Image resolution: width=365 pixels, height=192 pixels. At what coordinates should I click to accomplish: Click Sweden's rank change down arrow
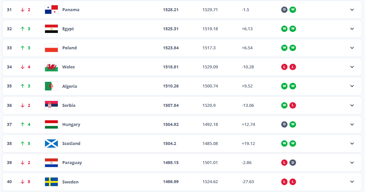[23, 182]
